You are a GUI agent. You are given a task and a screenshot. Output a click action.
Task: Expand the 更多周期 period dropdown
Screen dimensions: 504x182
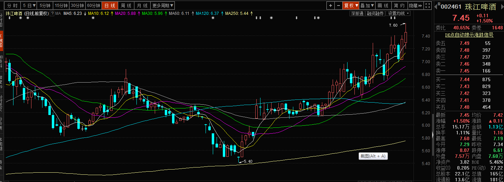coord(163,6)
